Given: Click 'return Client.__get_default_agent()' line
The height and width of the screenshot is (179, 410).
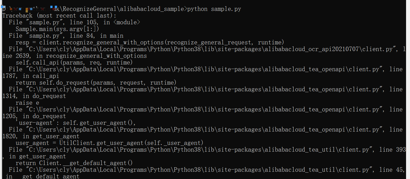Looking at the screenshot, I should tap(74, 163).
